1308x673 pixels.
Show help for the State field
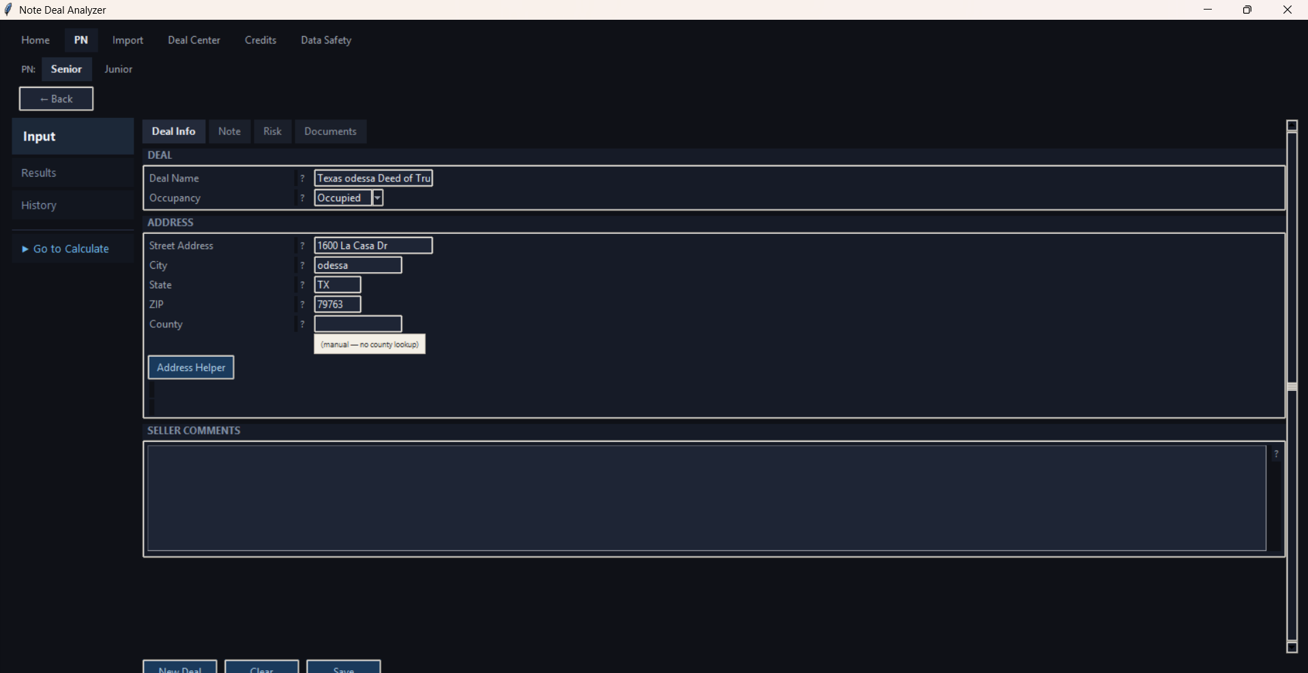tap(302, 285)
